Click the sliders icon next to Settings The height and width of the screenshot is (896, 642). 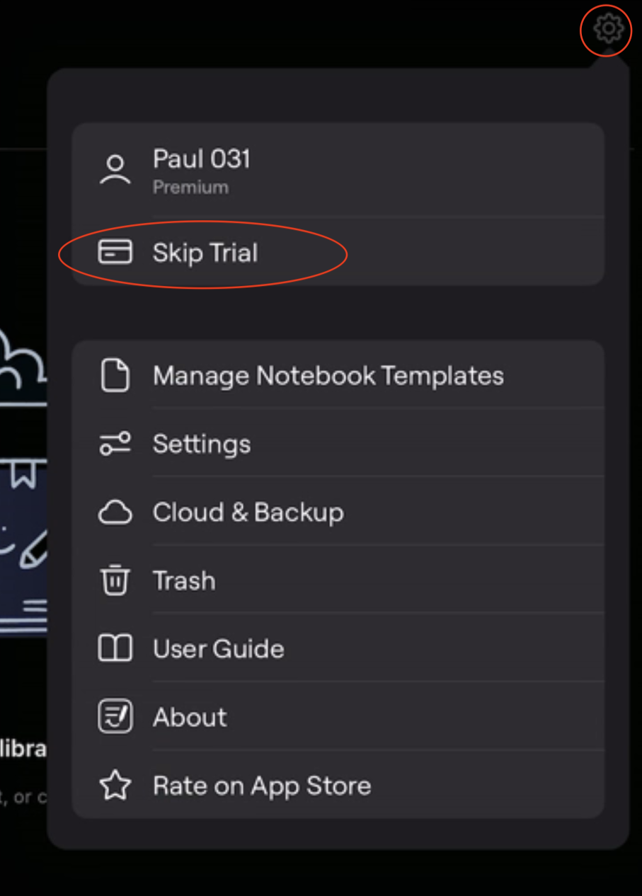point(115,444)
